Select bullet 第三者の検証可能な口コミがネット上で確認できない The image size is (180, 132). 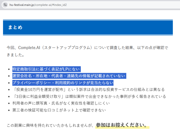pyautogui.click(x=59, y=110)
